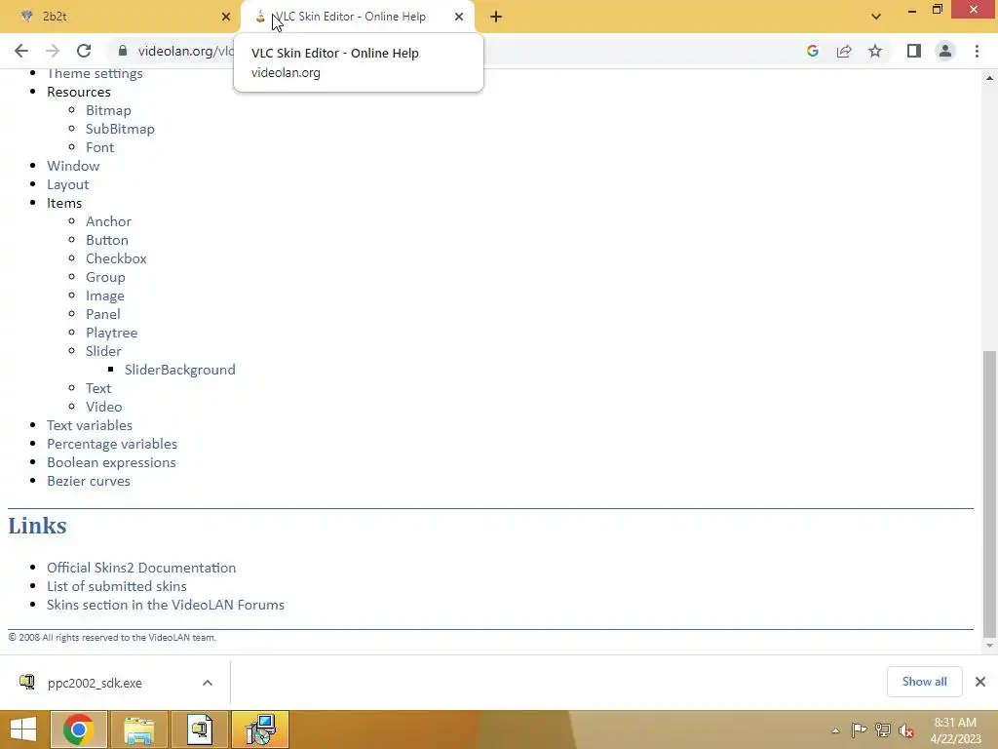Open the Layout link

click(68, 184)
